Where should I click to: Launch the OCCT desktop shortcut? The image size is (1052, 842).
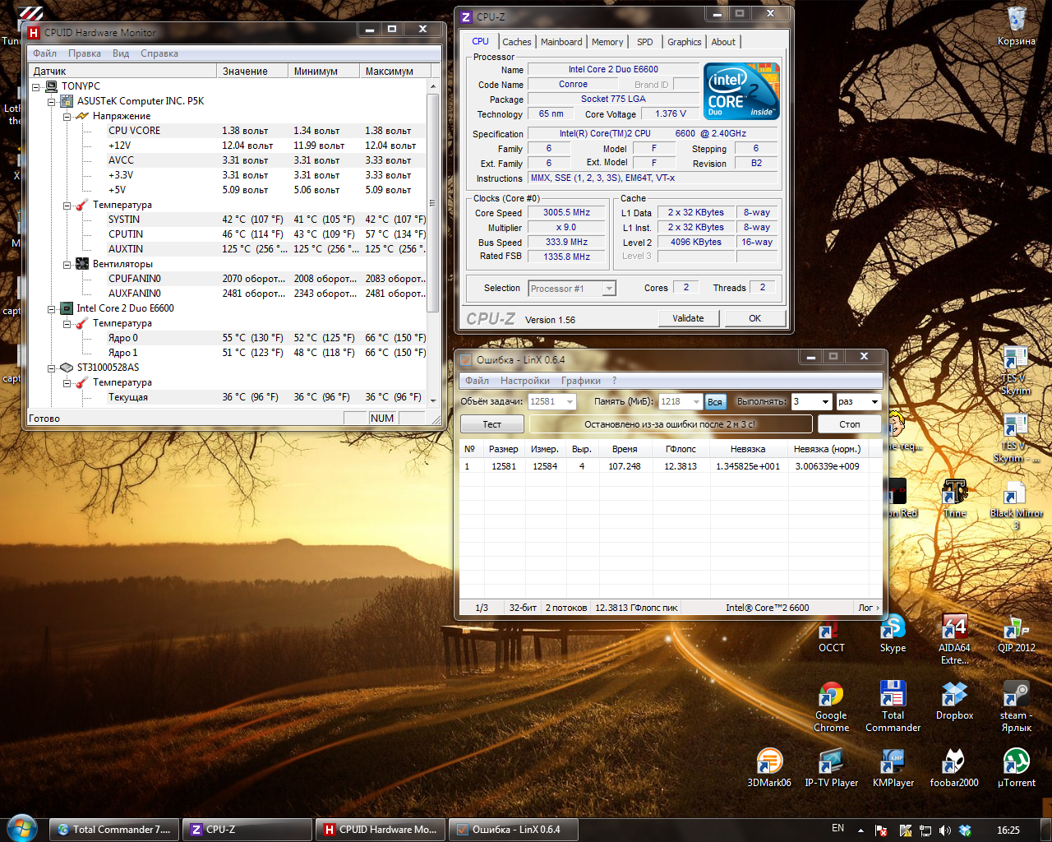click(831, 631)
